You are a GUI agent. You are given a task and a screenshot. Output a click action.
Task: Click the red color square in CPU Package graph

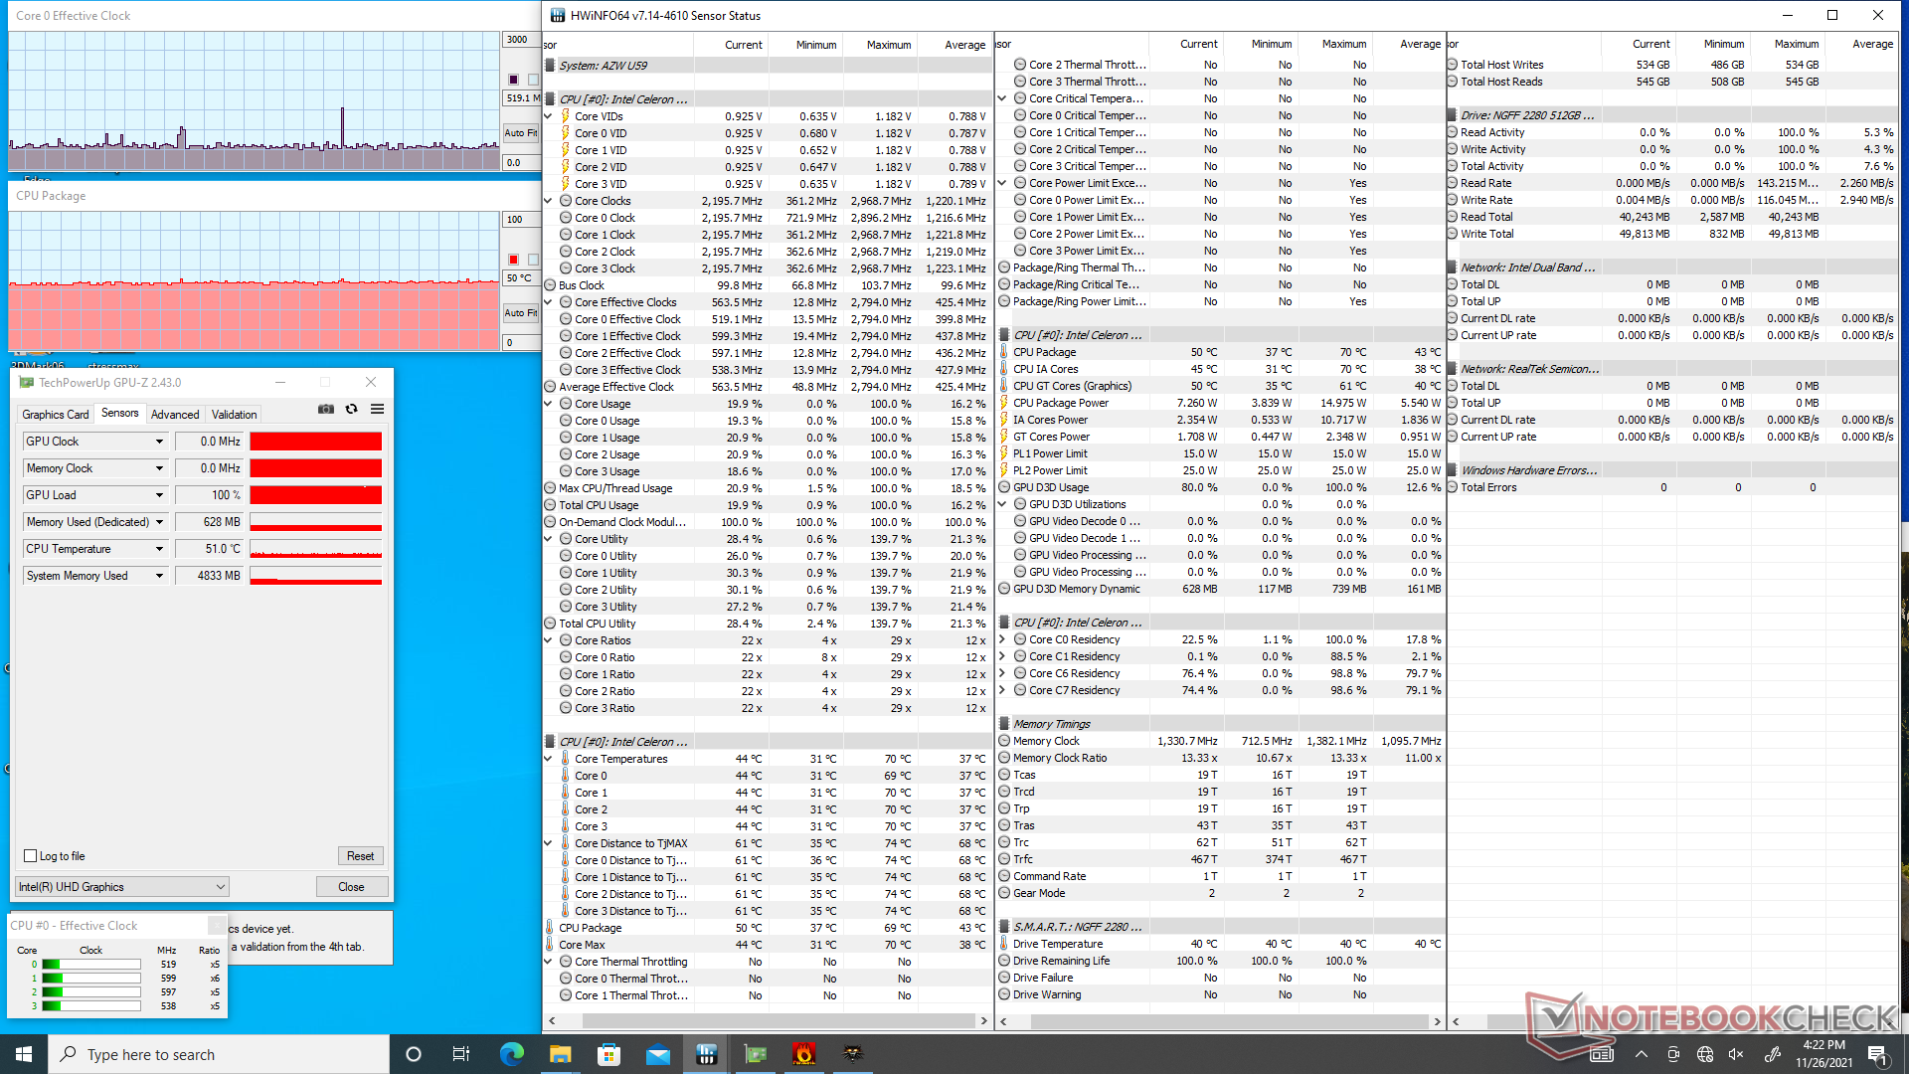513,260
